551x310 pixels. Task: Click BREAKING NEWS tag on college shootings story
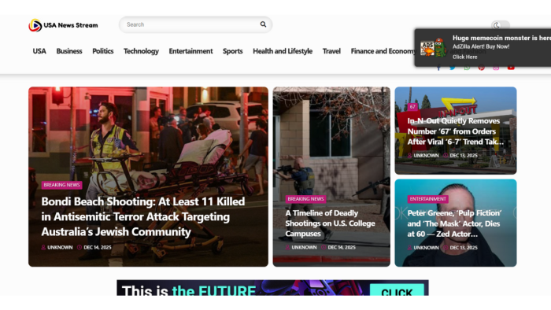pos(305,199)
